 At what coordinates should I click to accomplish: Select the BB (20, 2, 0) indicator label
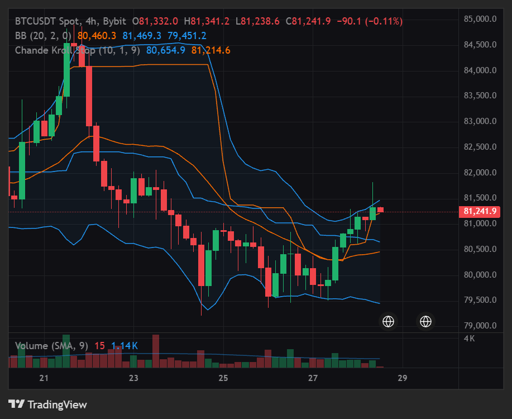pos(43,36)
